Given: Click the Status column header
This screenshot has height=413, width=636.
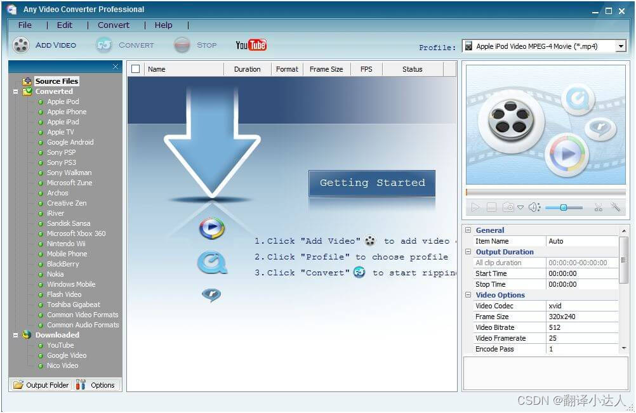Looking at the screenshot, I should 413,69.
